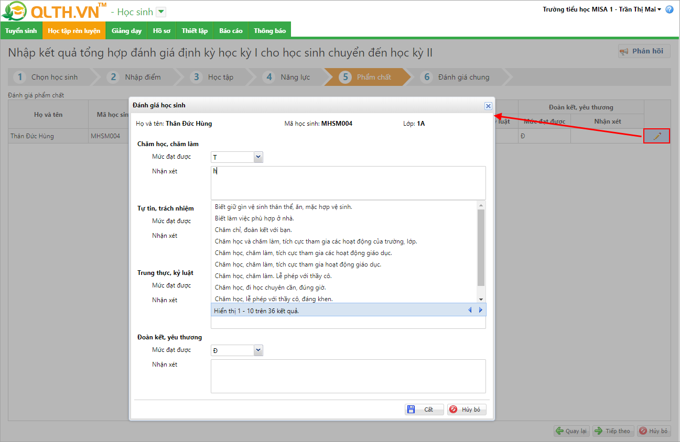
Task: Open the help question mark icon
Action: pyautogui.click(x=669, y=9)
